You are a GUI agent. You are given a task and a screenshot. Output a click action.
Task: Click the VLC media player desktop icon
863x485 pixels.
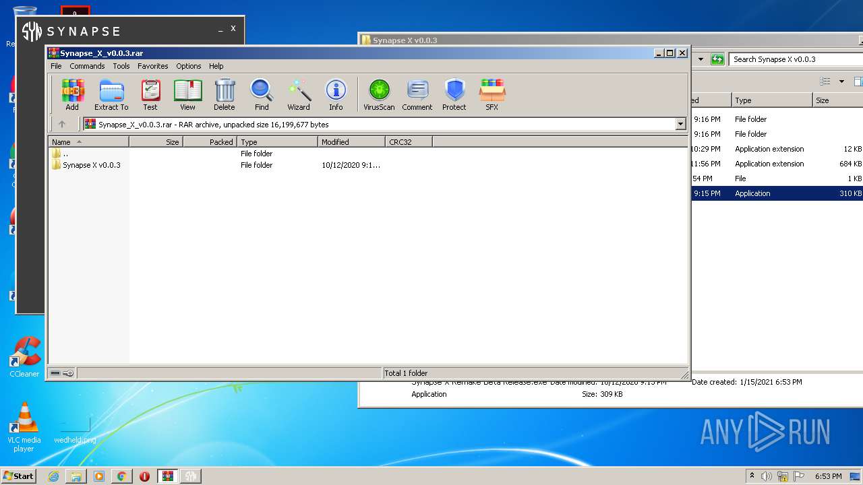[x=24, y=427]
